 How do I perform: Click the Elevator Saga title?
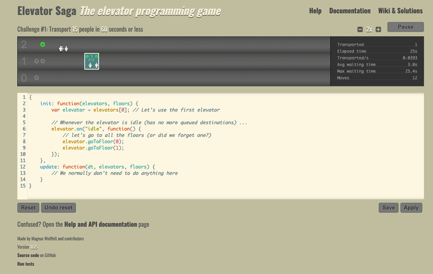(47, 11)
